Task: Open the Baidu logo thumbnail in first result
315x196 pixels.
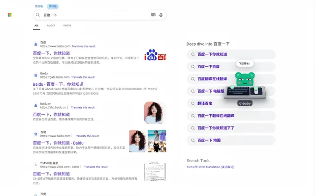Action: [155, 55]
